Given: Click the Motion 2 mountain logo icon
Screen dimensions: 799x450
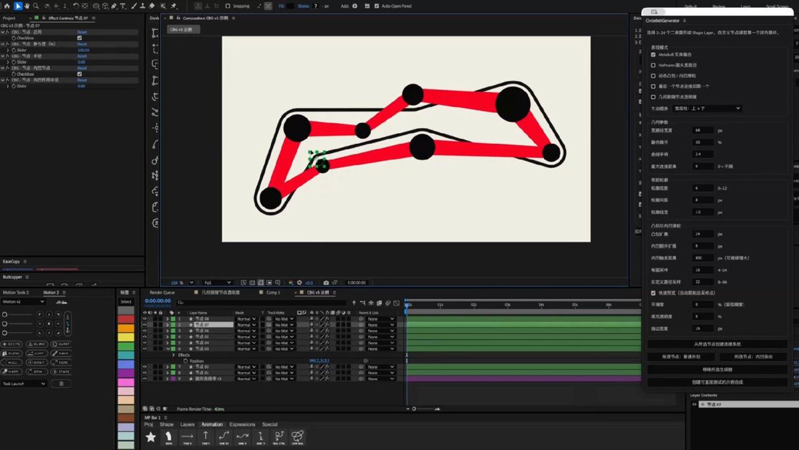Looking at the screenshot, I should coord(63,302).
